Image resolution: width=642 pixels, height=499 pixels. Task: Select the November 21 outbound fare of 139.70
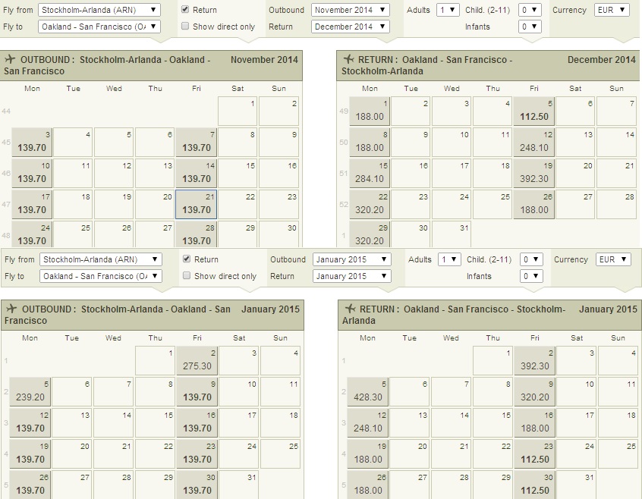pyautogui.click(x=197, y=203)
